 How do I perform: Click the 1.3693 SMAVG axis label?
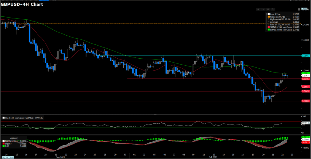[305, 87]
